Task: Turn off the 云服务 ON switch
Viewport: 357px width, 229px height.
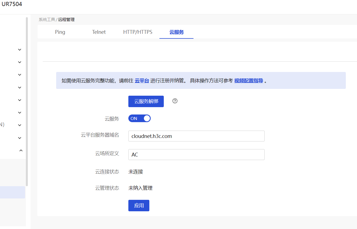Action: [x=140, y=118]
